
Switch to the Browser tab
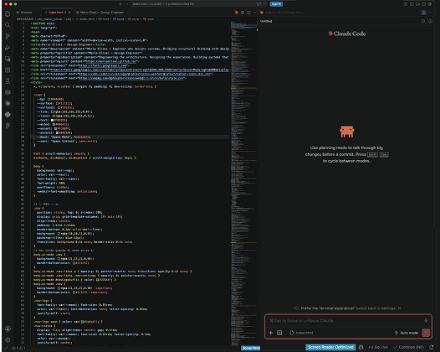[24, 13]
